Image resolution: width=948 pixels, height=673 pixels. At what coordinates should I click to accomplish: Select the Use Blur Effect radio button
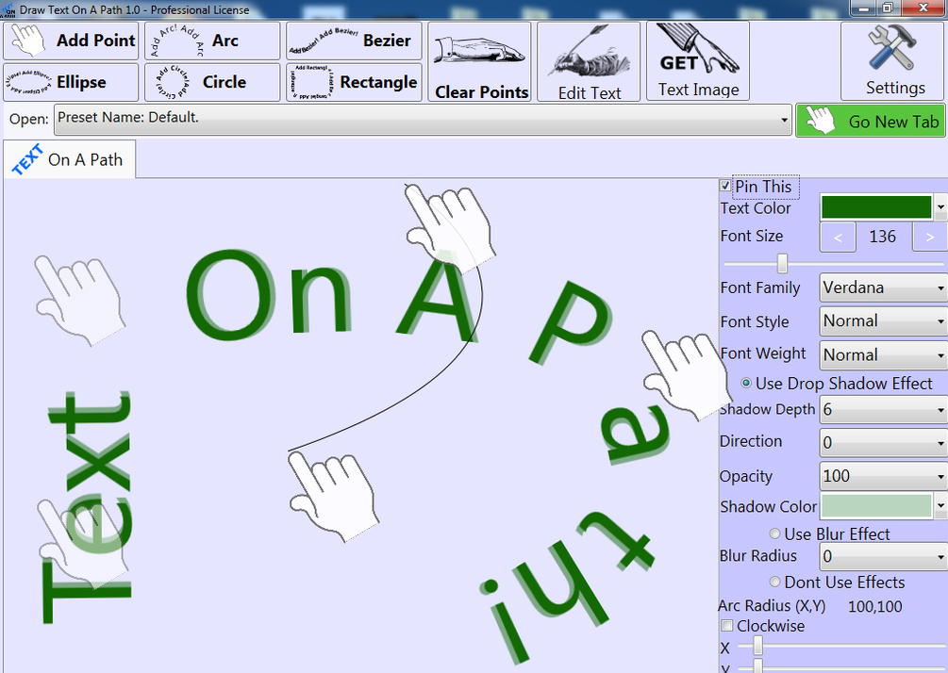pos(774,533)
